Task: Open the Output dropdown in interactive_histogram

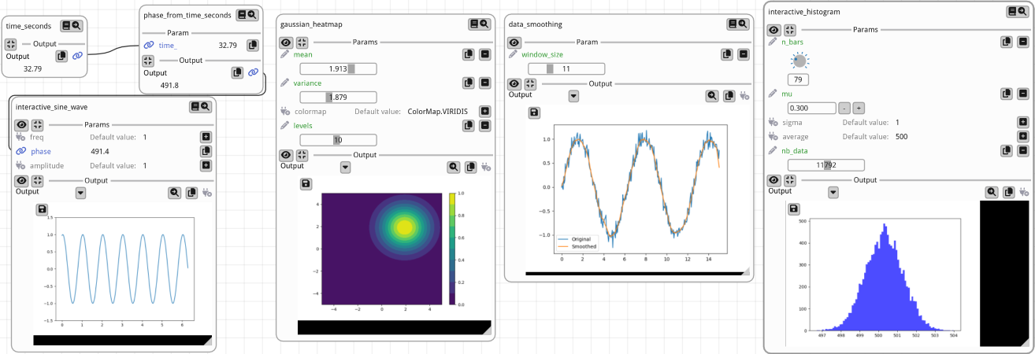Action: pyautogui.click(x=833, y=192)
